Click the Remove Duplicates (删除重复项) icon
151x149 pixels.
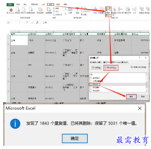point(108,9)
